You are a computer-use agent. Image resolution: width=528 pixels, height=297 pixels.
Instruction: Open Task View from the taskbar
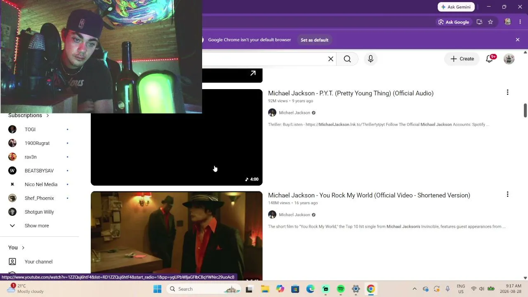pyautogui.click(x=249, y=289)
